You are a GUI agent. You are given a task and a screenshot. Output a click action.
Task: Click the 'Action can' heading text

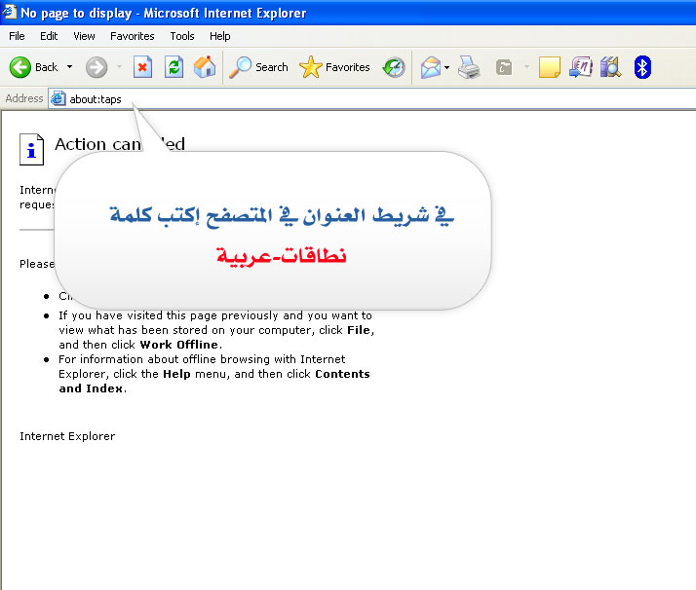coord(97,144)
